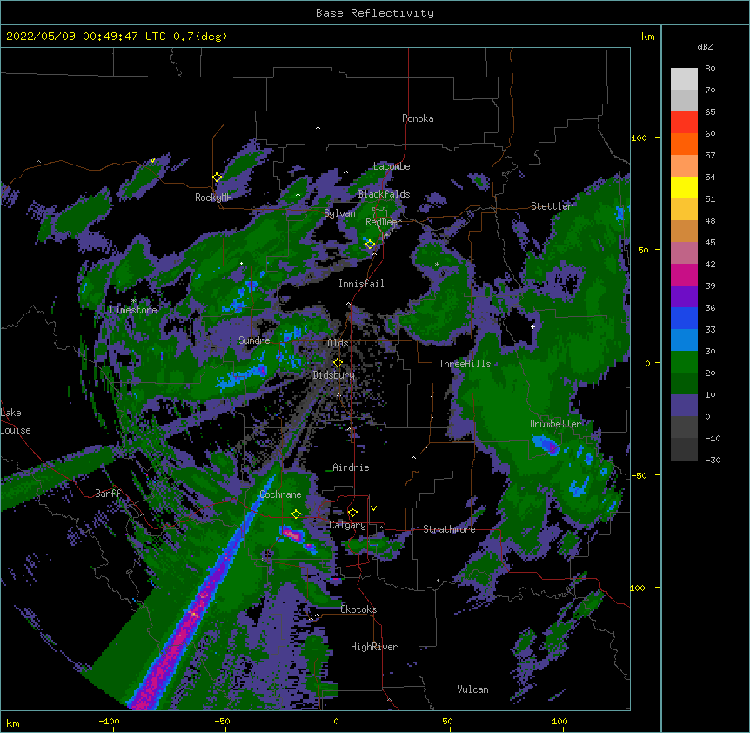Viewport: 750px width, 733px height.
Task: Select the yellow diamond marker below RedDeer
Action: click(370, 245)
